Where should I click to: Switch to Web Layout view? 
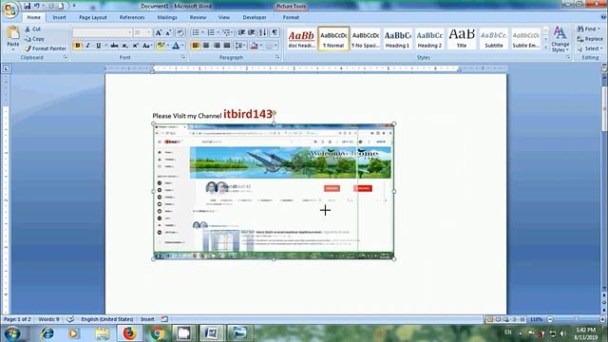tap(506, 319)
